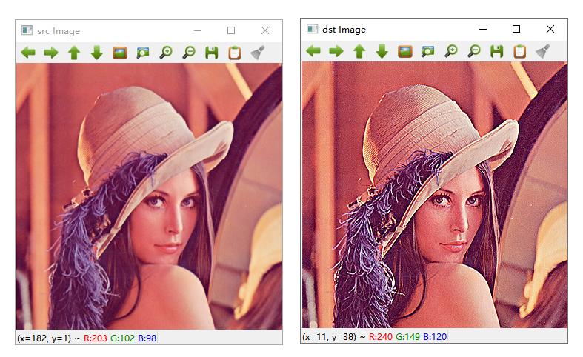Pan left in src Image window
This screenshot has width=583, height=357.
coord(28,53)
